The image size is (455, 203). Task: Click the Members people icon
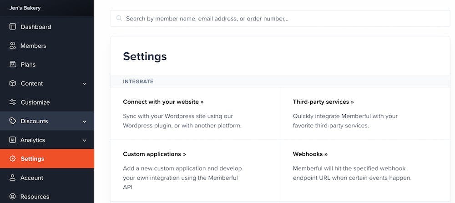click(x=13, y=46)
